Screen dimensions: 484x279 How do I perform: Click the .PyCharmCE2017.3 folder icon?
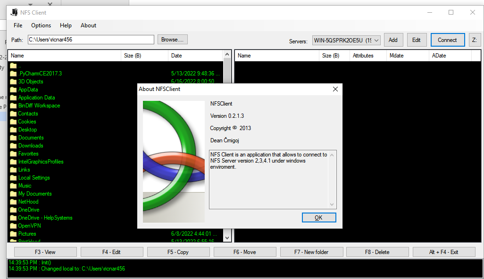point(13,74)
